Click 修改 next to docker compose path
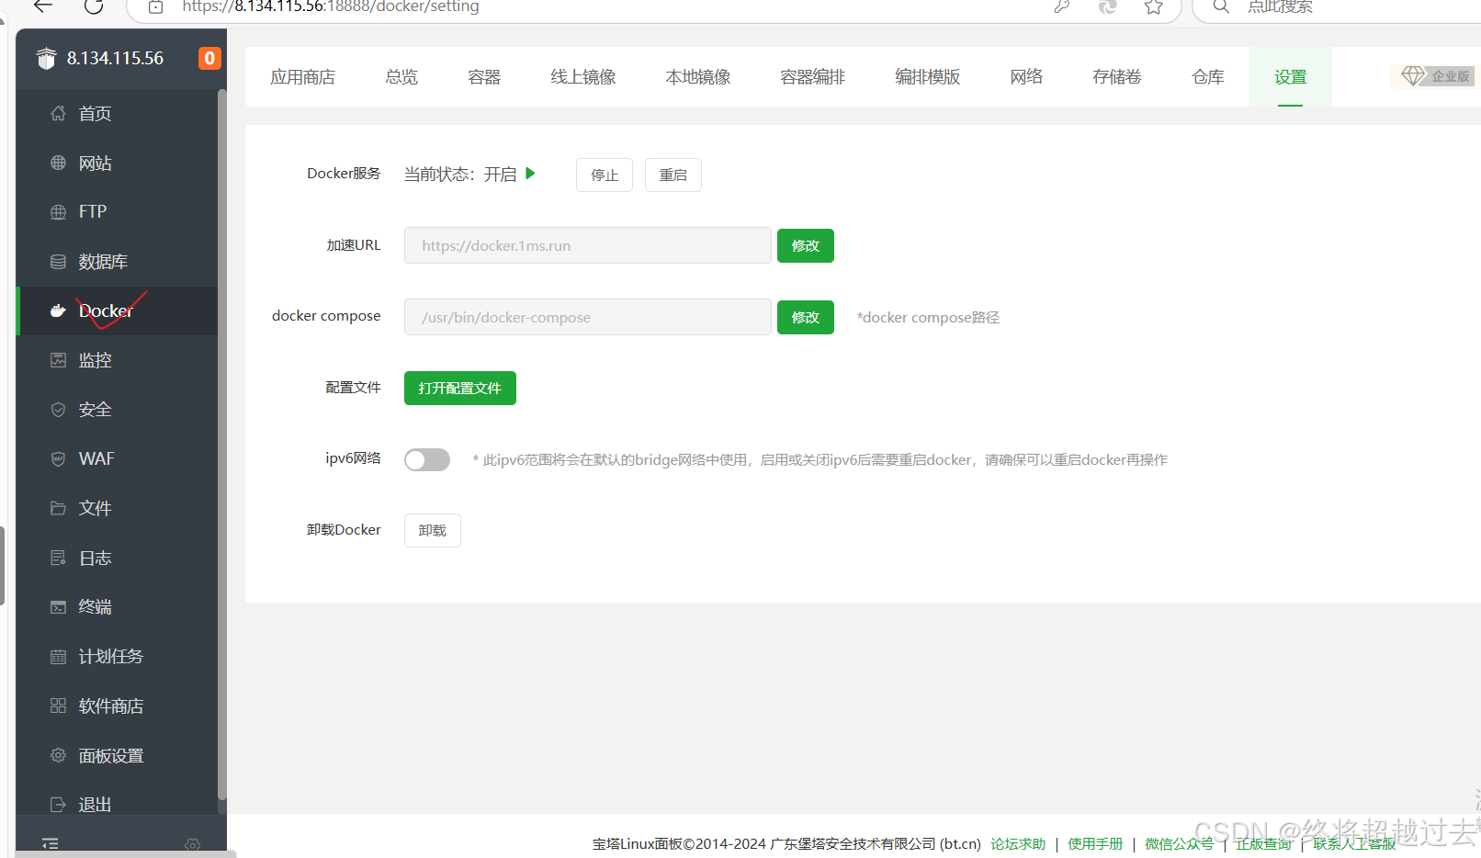This screenshot has width=1481, height=858. [x=805, y=317]
